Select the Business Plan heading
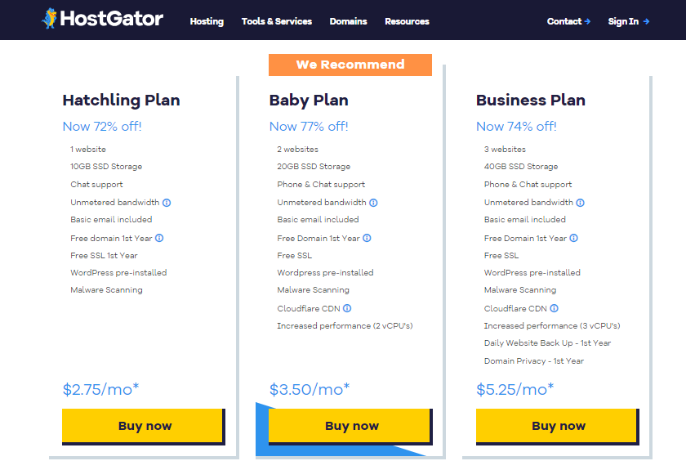This screenshot has height=470, width=686. tap(530, 101)
